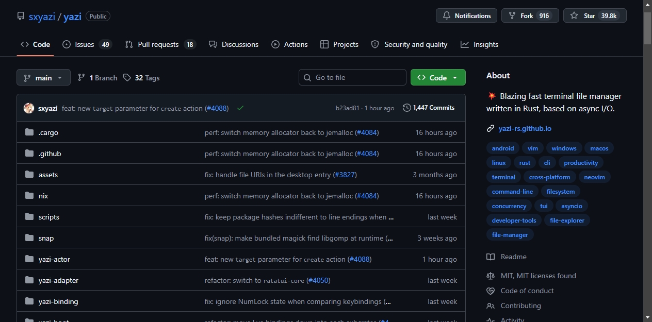Image resolution: width=652 pixels, height=322 pixels.
Task: Click the scroll down arrow of scrollbar
Action: tap(647, 317)
